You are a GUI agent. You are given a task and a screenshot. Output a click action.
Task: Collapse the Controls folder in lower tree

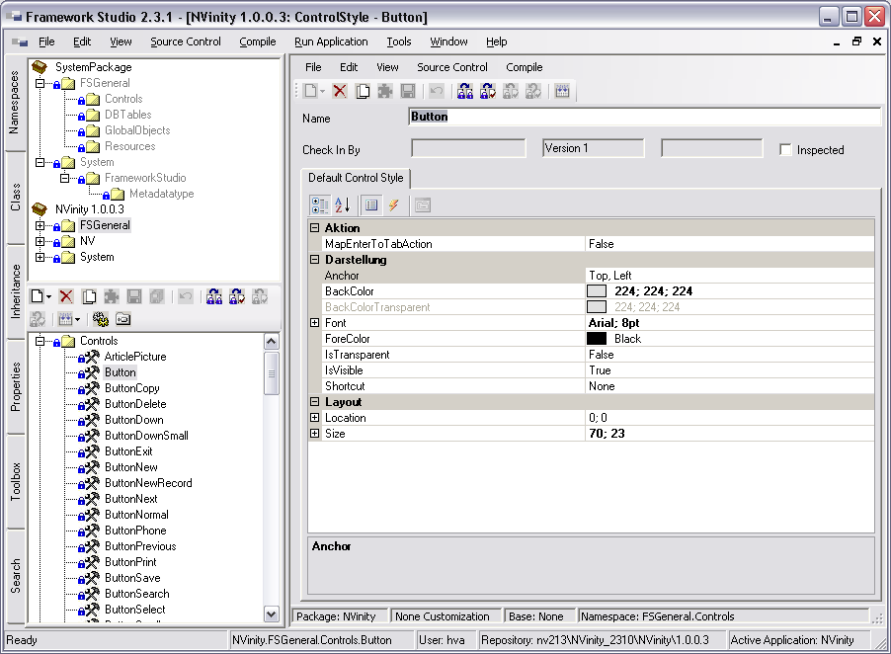(40, 341)
